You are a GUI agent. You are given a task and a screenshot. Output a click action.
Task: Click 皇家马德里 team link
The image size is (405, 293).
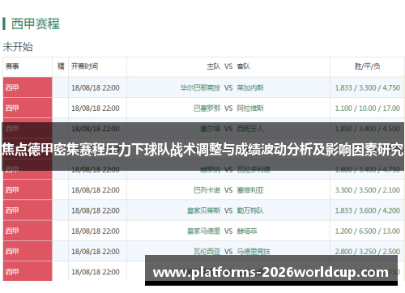pos(204,231)
